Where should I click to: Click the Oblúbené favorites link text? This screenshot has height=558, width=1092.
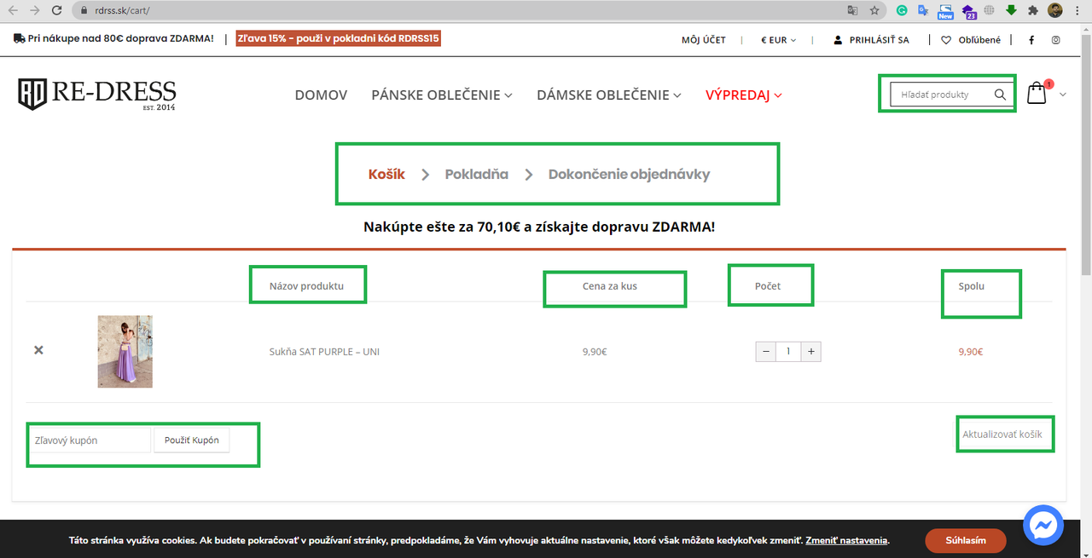coord(979,40)
